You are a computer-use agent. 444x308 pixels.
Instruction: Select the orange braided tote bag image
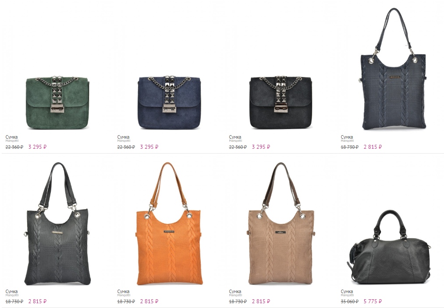tap(169, 224)
